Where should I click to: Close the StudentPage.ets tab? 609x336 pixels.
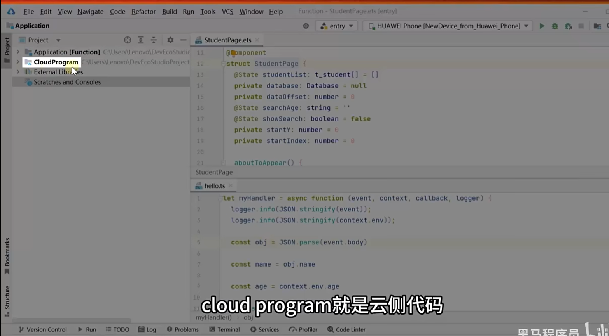click(257, 40)
